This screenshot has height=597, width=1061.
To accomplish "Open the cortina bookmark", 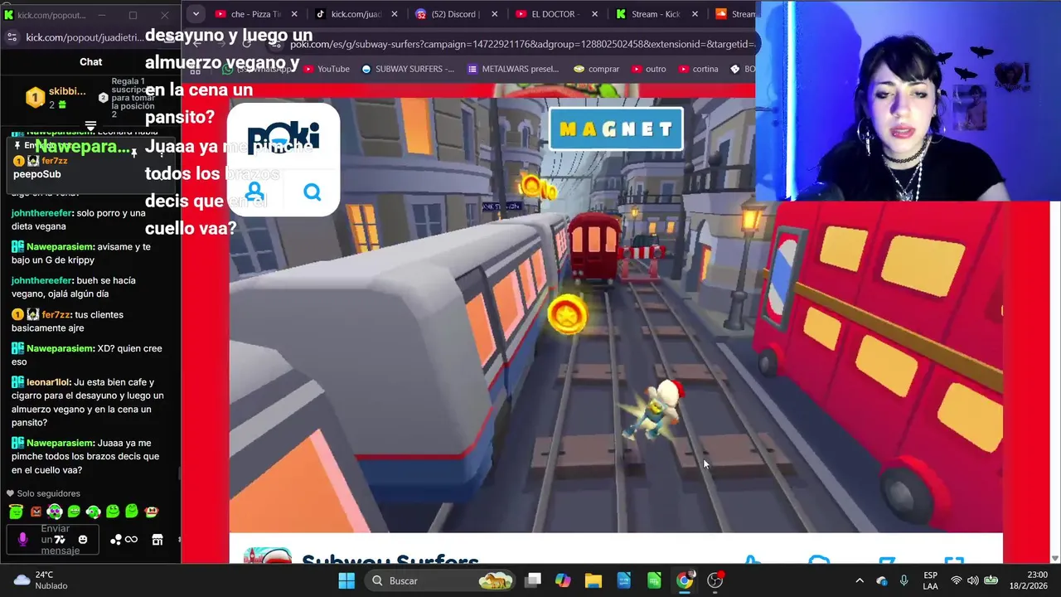I will pyautogui.click(x=698, y=69).
